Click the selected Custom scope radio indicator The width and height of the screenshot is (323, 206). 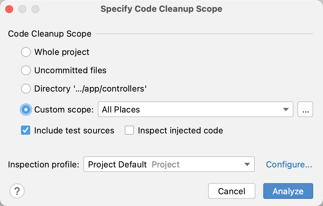[26, 110]
